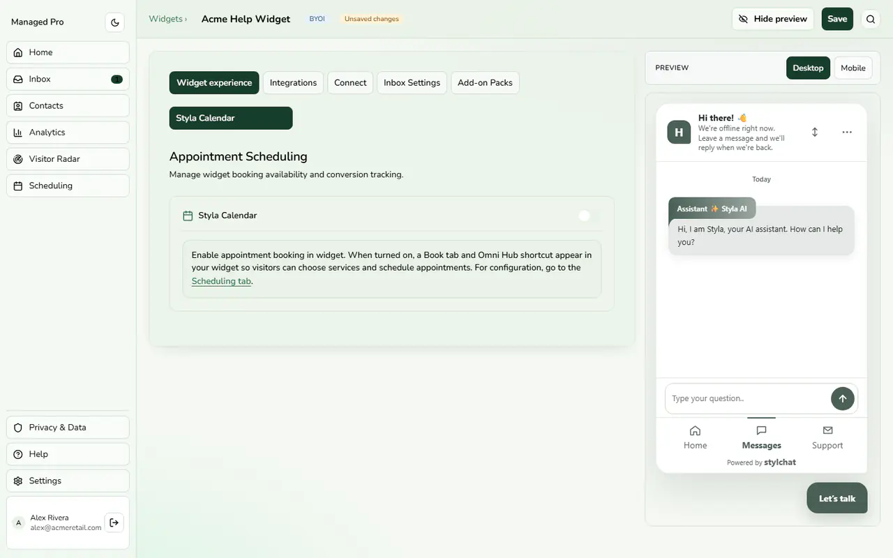Click the Acme Help Widget title
The height and width of the screenshot is (558, 893).
click(x=246, y=19)
